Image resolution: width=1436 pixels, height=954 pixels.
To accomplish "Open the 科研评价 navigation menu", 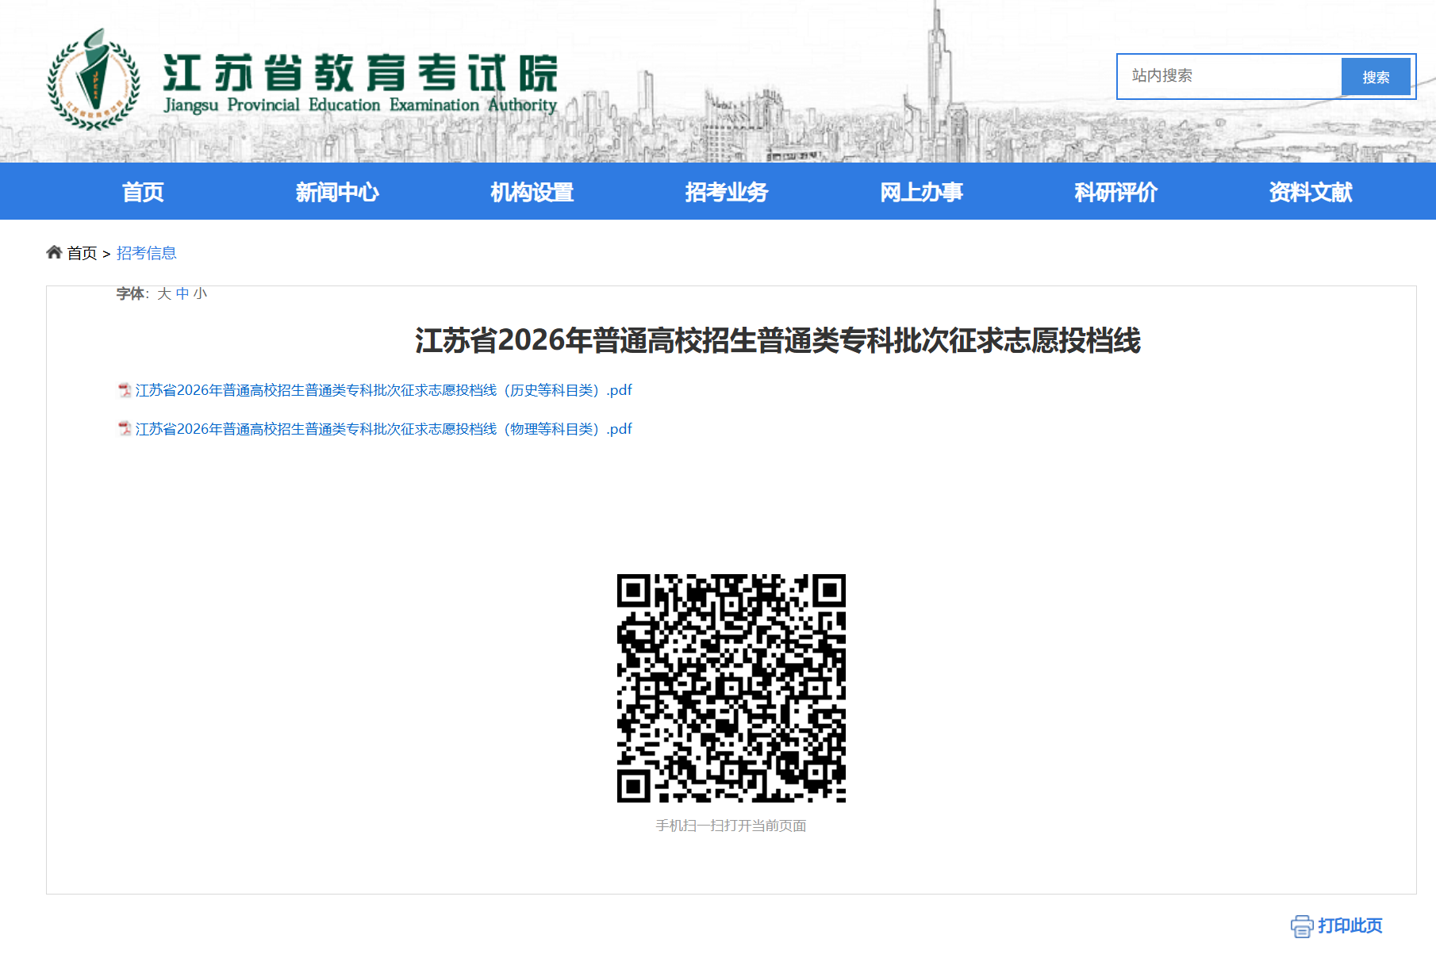I will (1115, 192).
